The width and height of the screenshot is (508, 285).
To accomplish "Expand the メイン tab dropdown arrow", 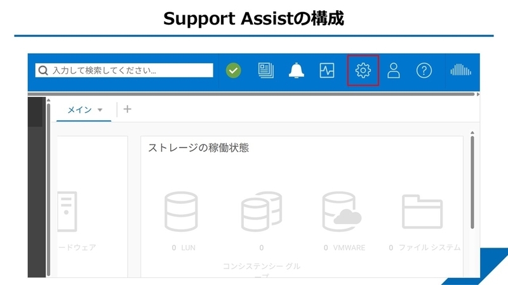I will (x=100, y=110).
